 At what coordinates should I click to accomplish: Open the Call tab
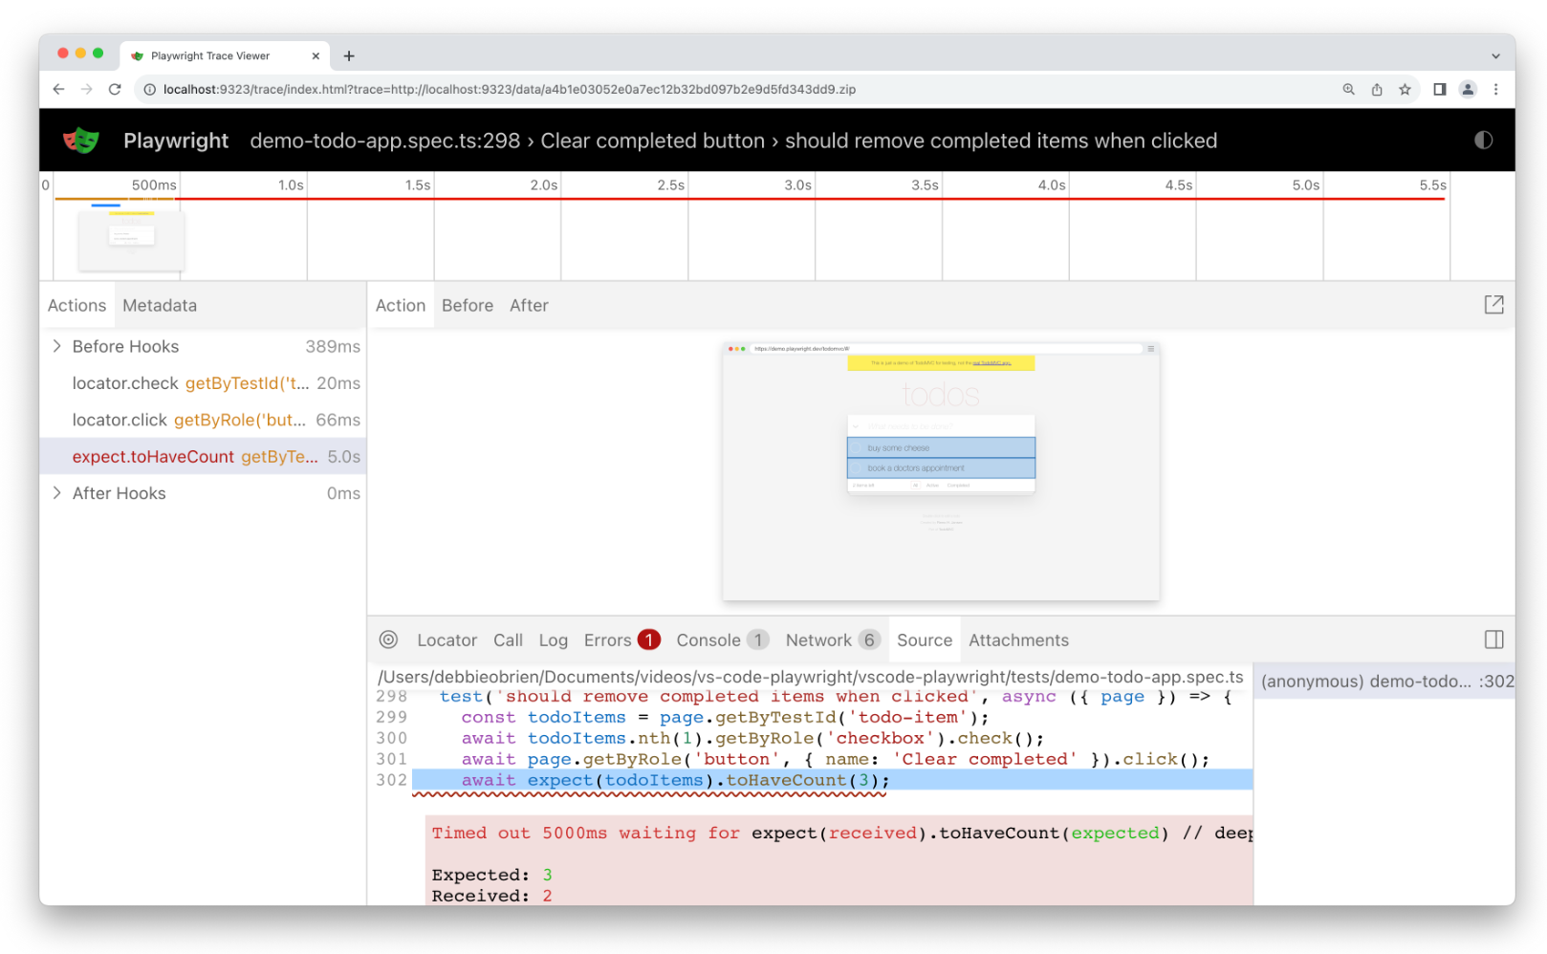click(x=508, y=640)
